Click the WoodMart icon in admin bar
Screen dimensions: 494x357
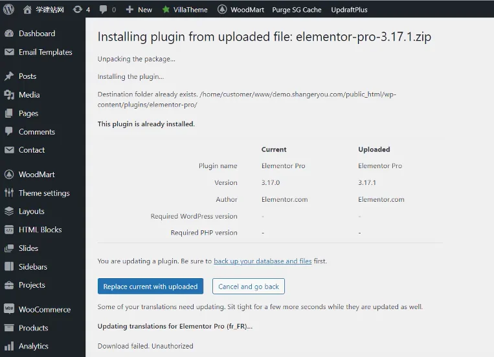click(222, 10)
